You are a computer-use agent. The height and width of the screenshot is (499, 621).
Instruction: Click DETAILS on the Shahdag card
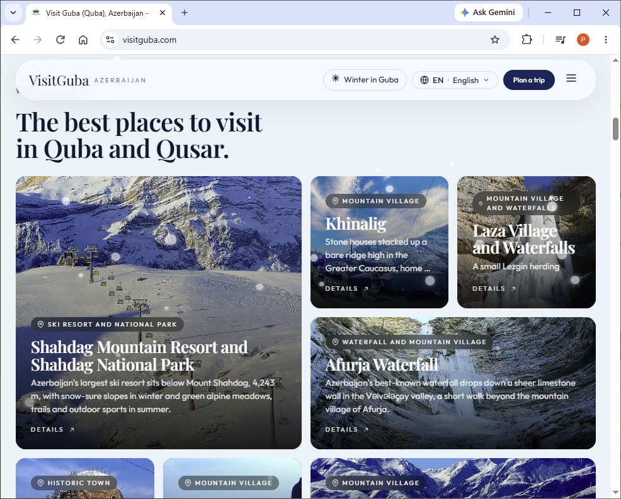pyautogui.click(x=52, y=429)
